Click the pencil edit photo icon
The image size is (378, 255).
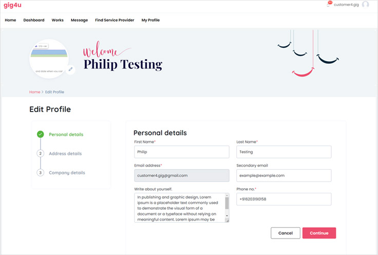pos(70,69)
